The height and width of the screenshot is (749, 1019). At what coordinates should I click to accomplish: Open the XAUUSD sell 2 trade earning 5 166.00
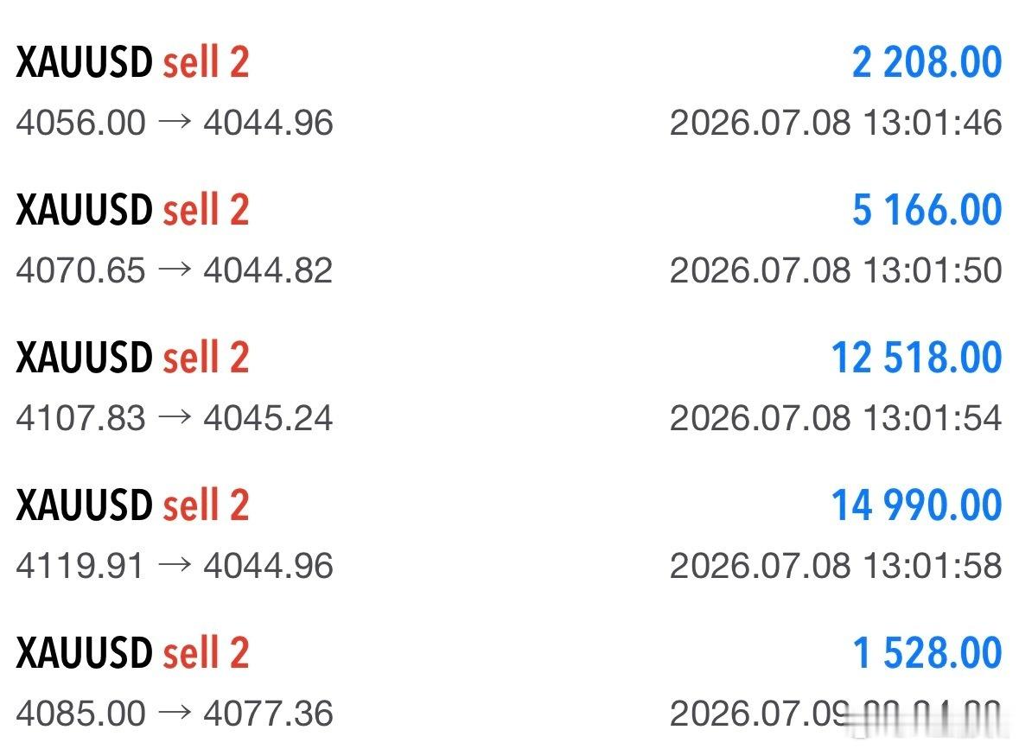[x=509, y=239]
